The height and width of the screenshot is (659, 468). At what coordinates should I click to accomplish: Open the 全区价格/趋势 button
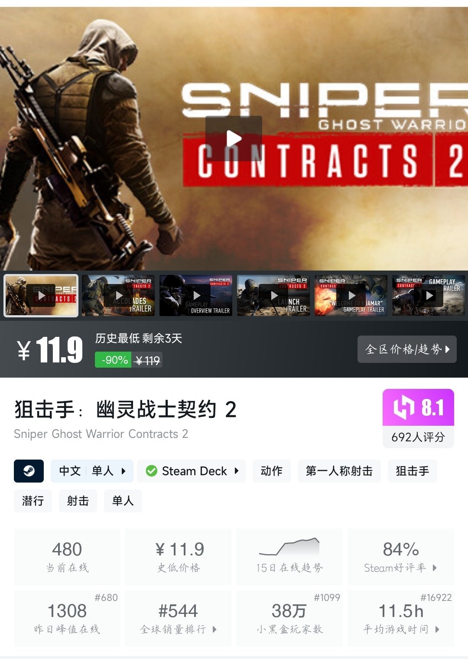pos(407,349)
